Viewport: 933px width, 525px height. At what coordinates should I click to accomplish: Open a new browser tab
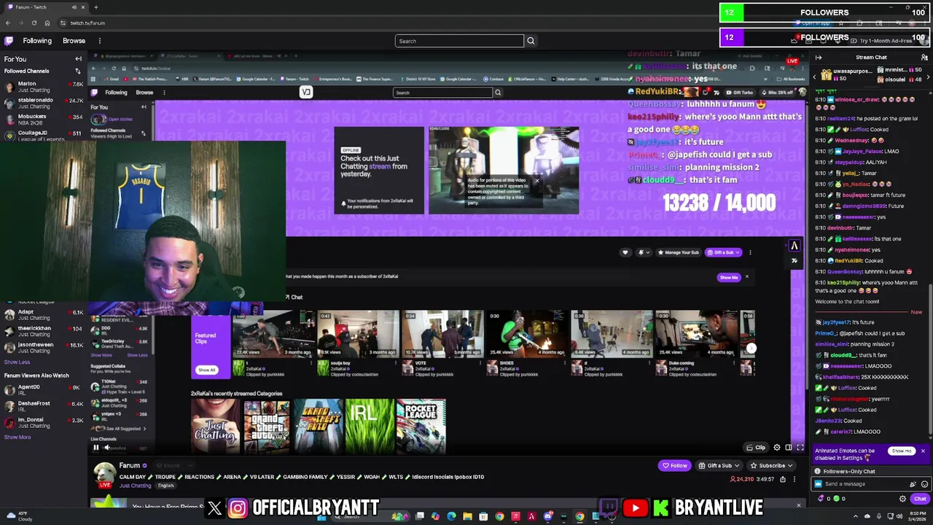pos(95,7)
